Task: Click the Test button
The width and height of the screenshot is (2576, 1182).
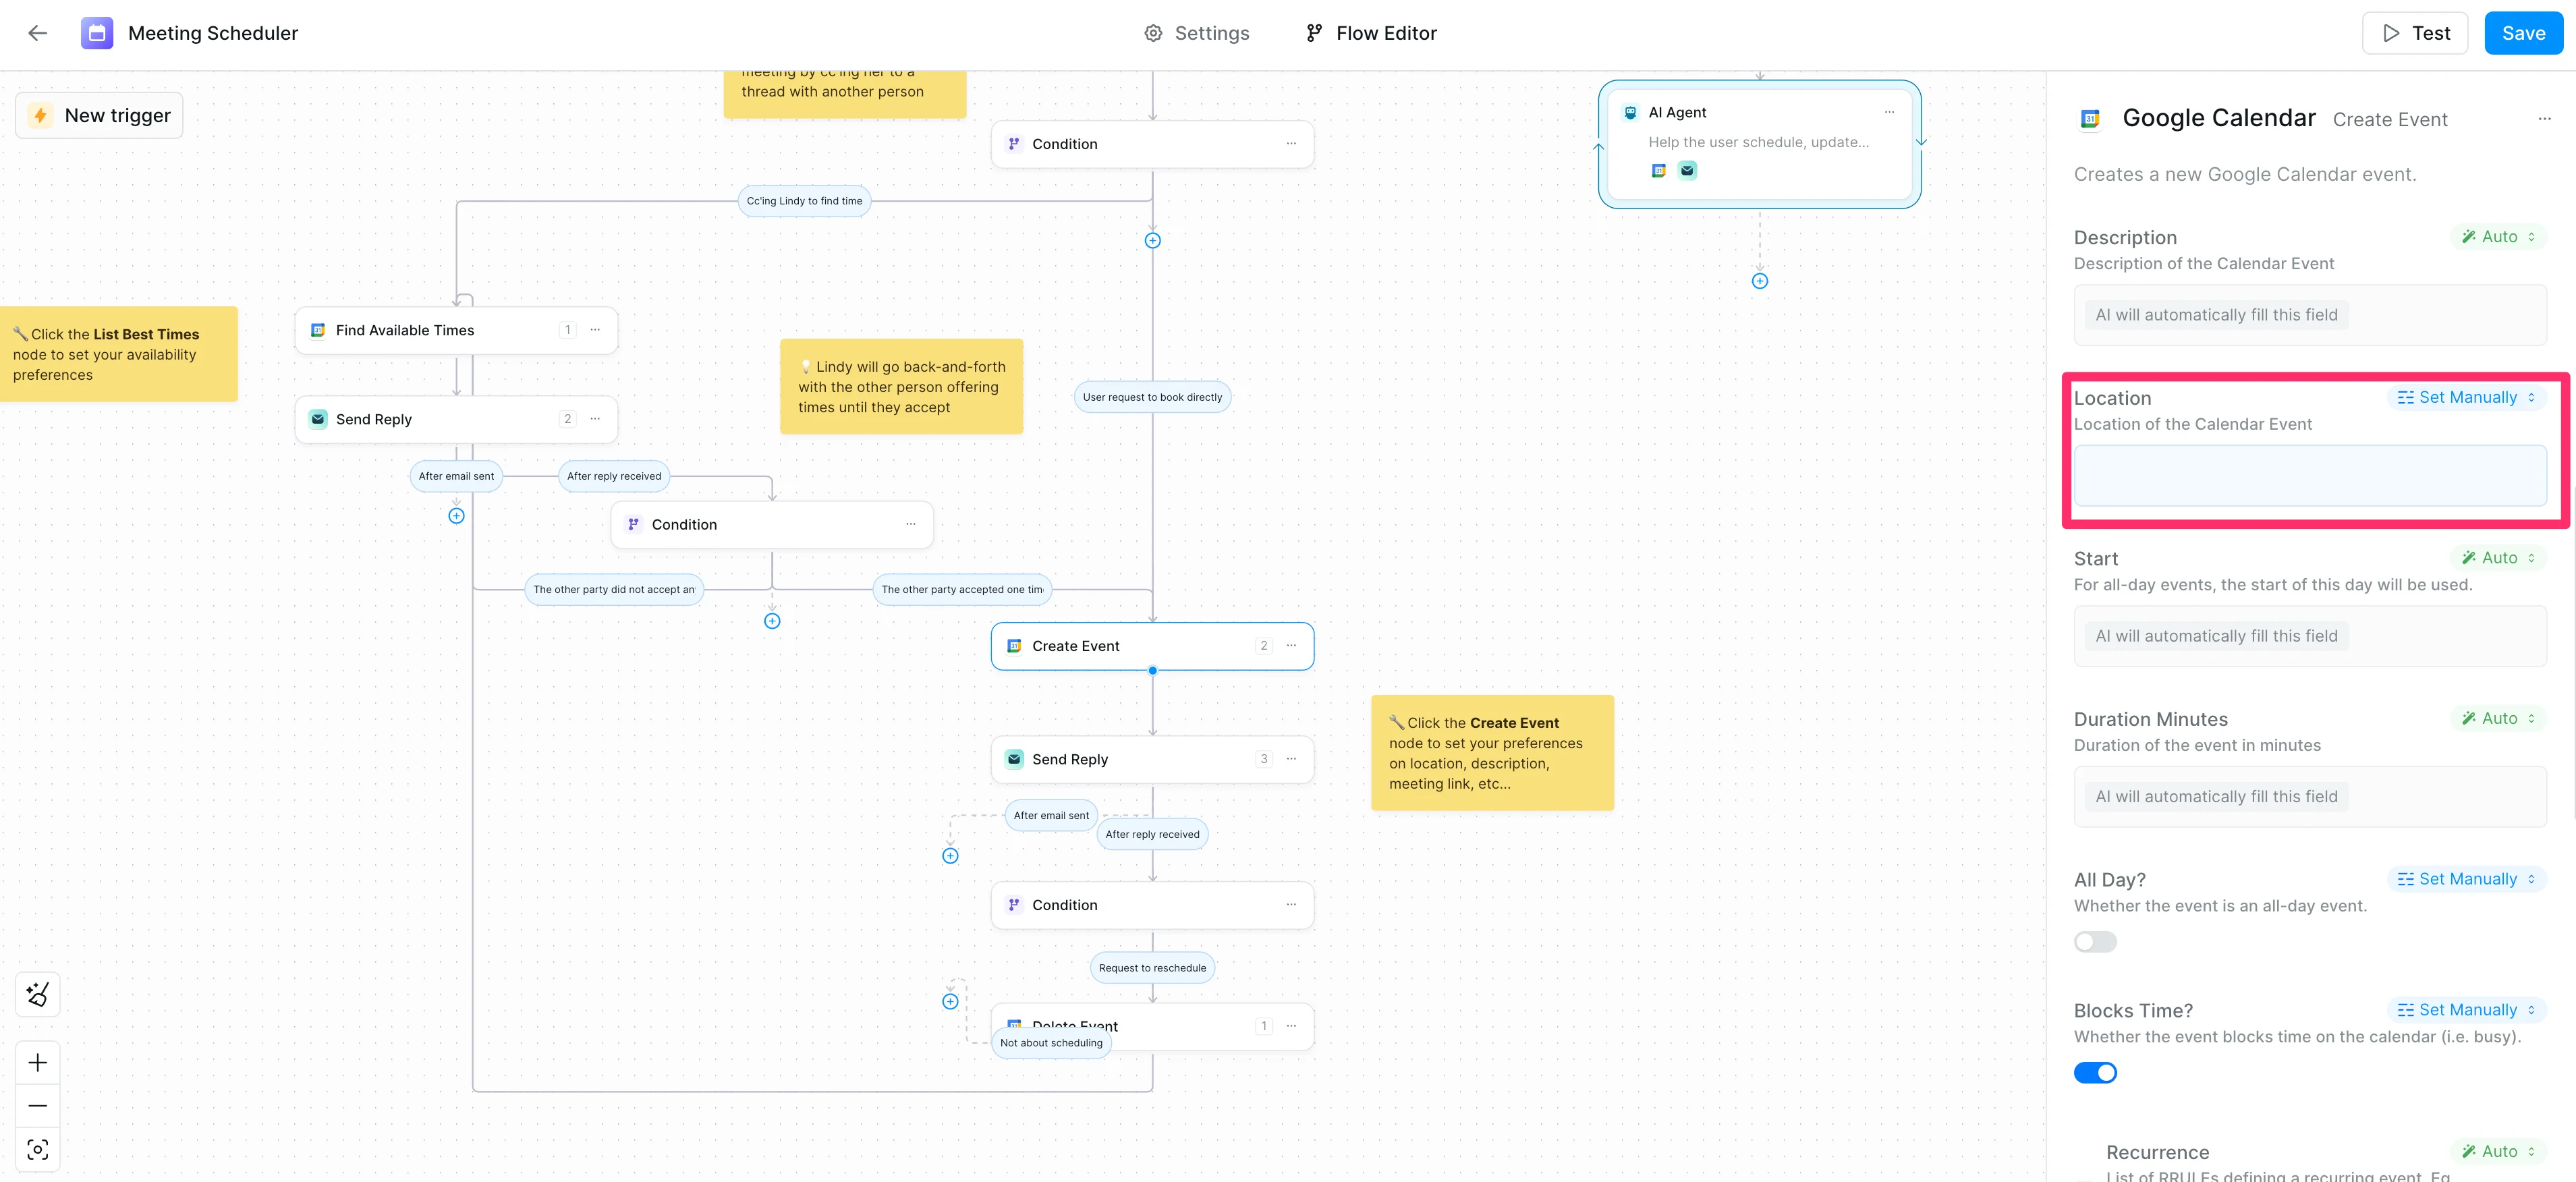Action: (2414, 33)
